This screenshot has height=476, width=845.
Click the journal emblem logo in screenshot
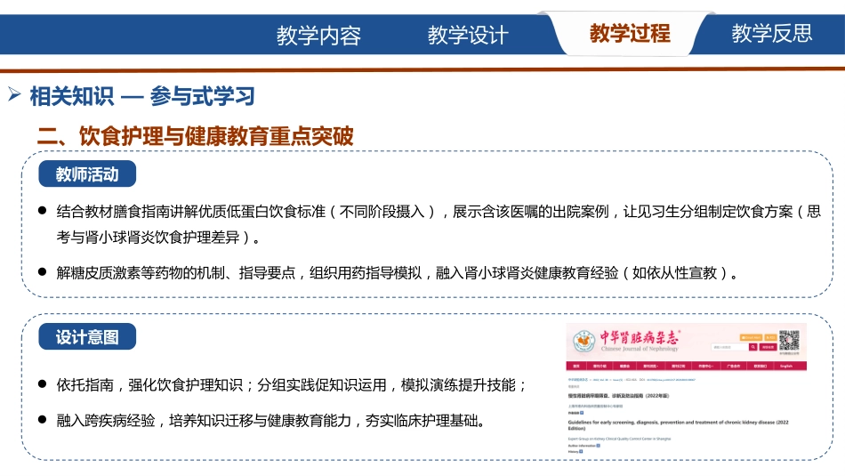[583, 342]
